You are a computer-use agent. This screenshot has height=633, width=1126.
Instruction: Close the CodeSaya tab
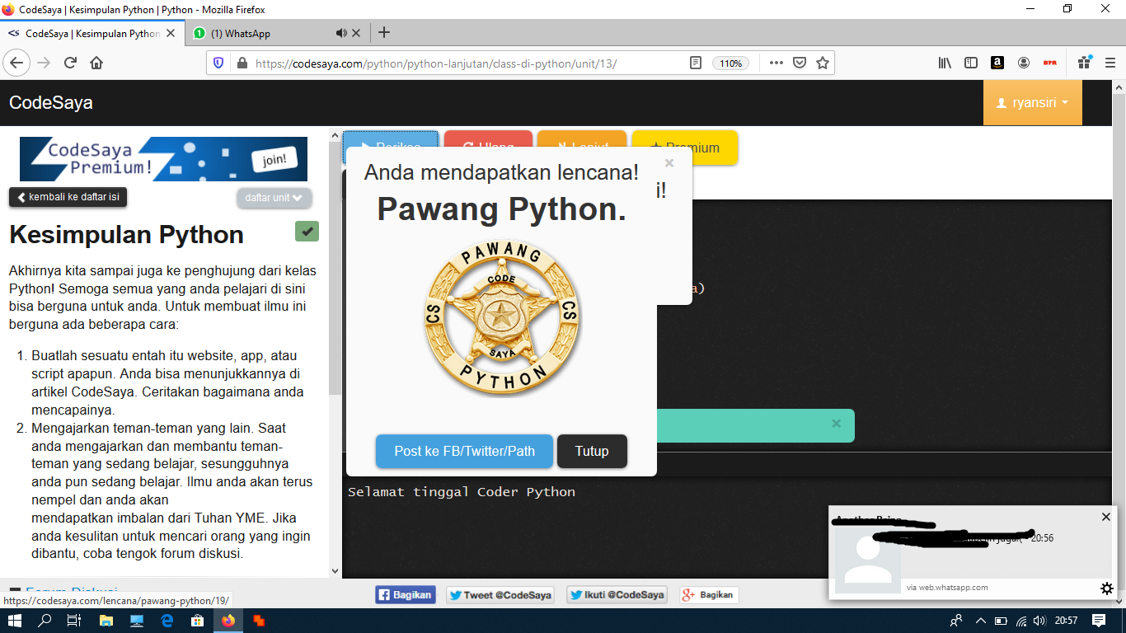[x=171, y=33]
